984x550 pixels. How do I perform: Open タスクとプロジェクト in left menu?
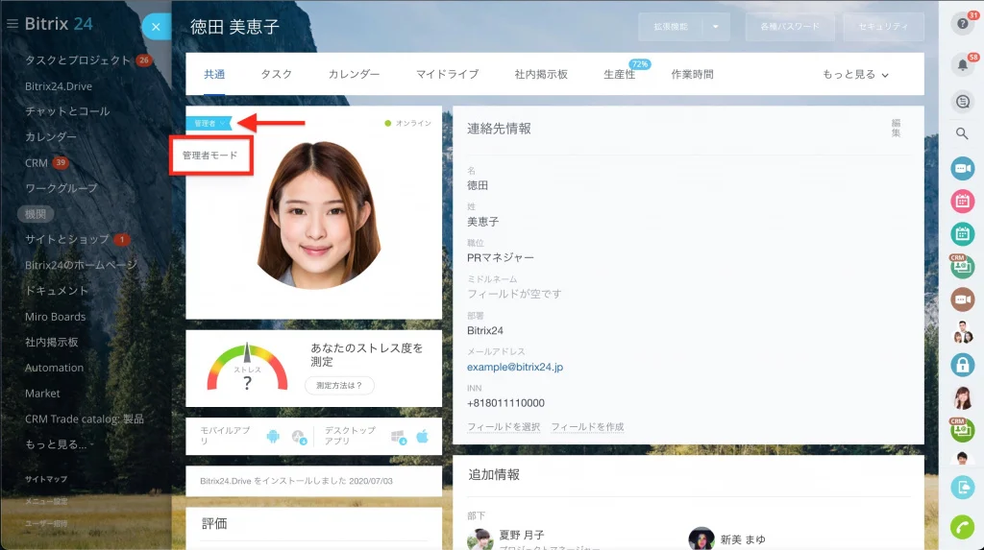point(78,60)
